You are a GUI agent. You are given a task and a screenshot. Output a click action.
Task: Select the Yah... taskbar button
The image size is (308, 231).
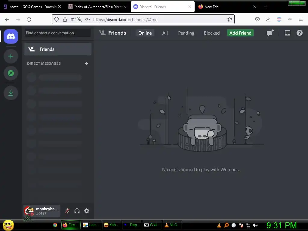[x=112, y=225]
